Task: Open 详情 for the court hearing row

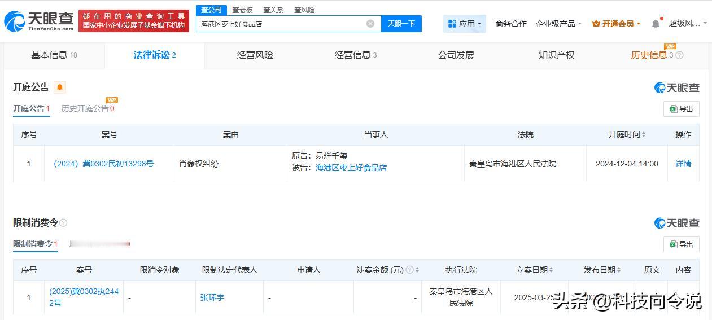Action: coord(683,164)
